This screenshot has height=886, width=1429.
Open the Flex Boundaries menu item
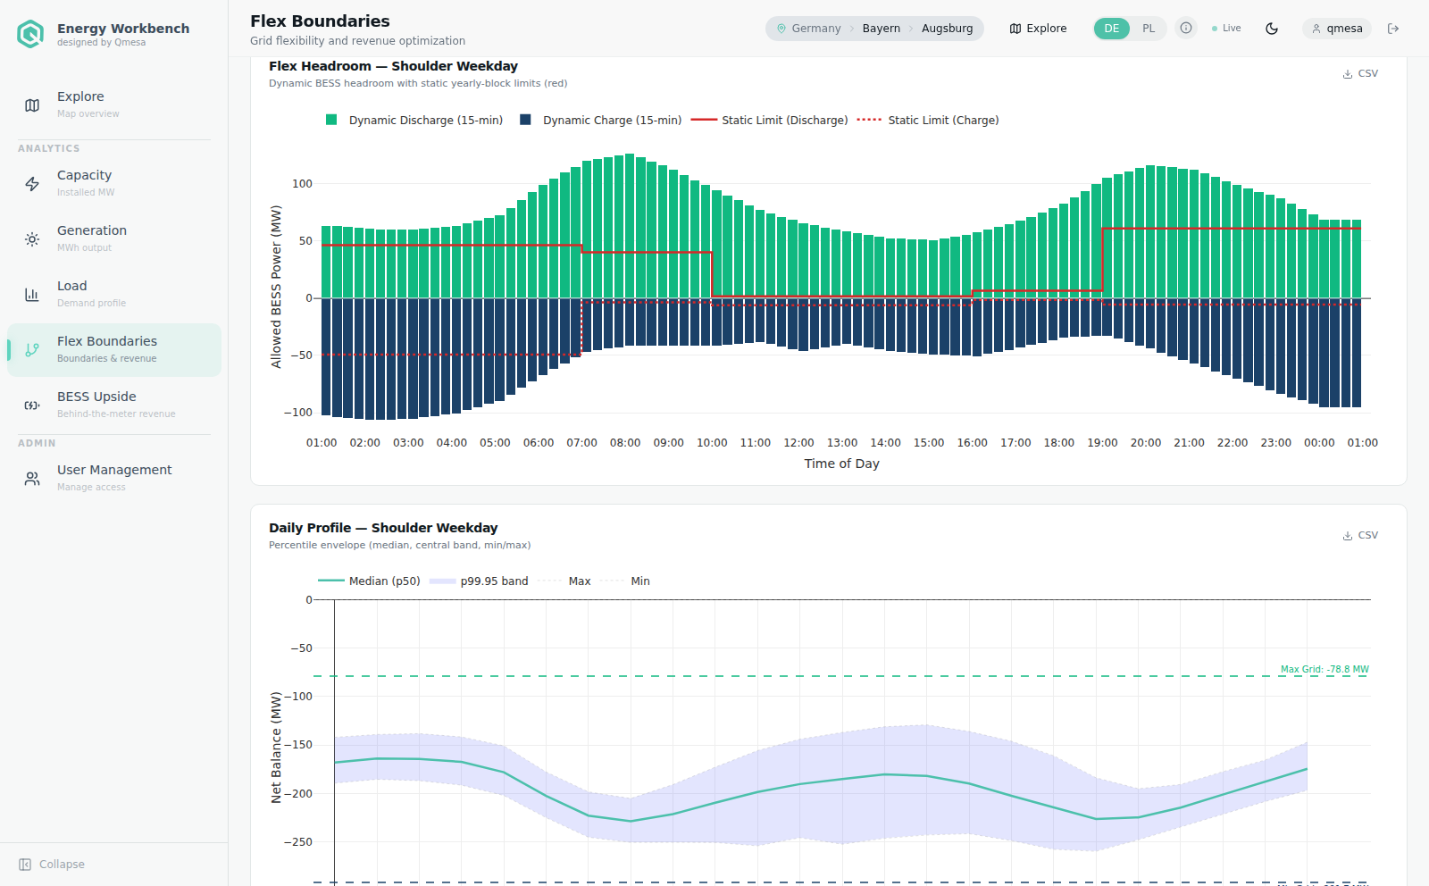114,350
